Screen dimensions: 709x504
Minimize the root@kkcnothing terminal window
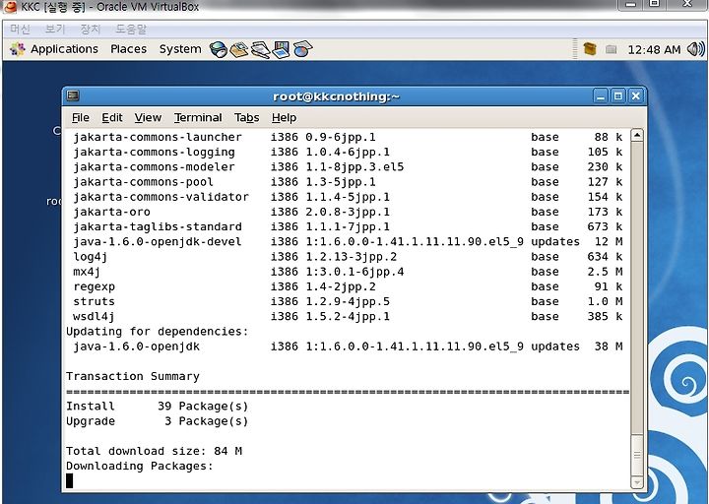(601, 95)
